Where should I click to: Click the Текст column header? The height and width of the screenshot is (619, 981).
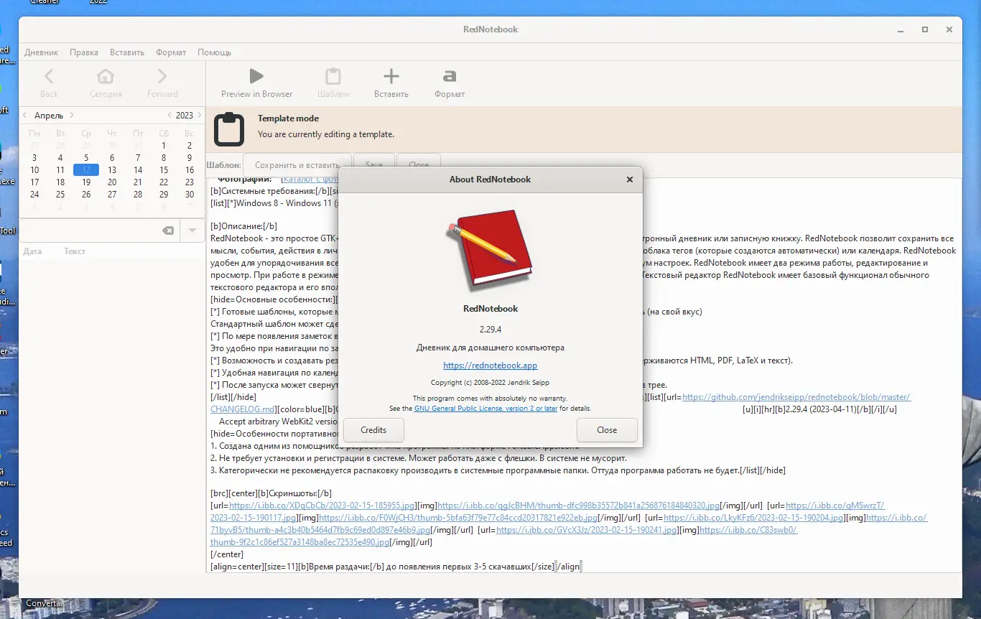click(x=75, y=251)
